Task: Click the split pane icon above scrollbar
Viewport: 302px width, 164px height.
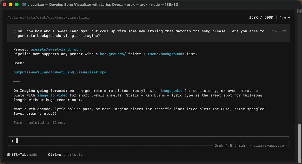Action: [299, 11]
